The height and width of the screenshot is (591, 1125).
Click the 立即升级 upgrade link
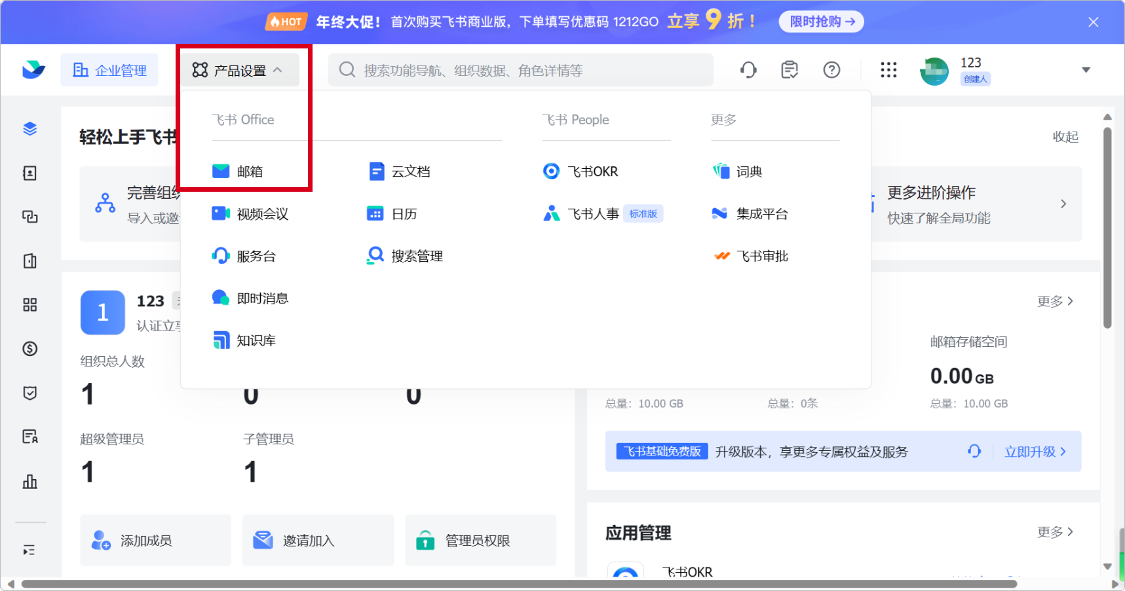[1035, 452]
